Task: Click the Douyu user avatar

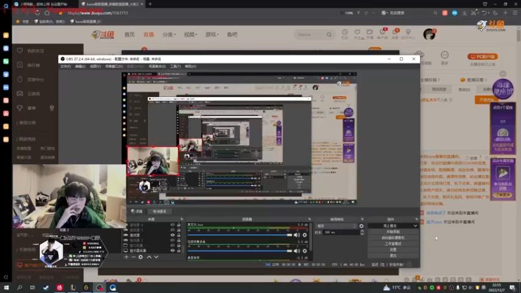Action: (x=429, y=35)
